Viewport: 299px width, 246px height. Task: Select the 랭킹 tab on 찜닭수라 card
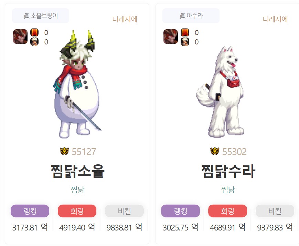tap(180, 211)
